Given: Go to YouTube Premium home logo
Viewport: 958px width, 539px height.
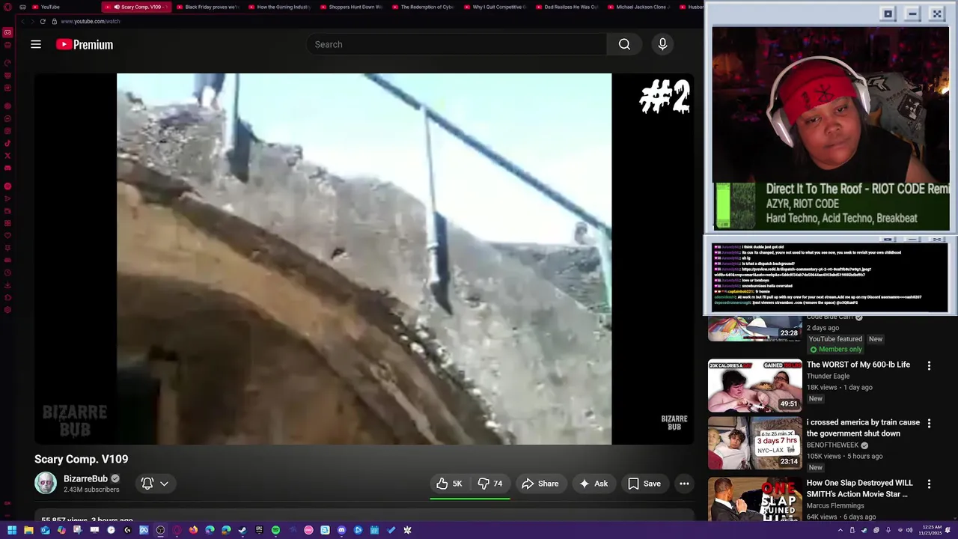Looking at the screenshot, I should (x=85, y=45).
